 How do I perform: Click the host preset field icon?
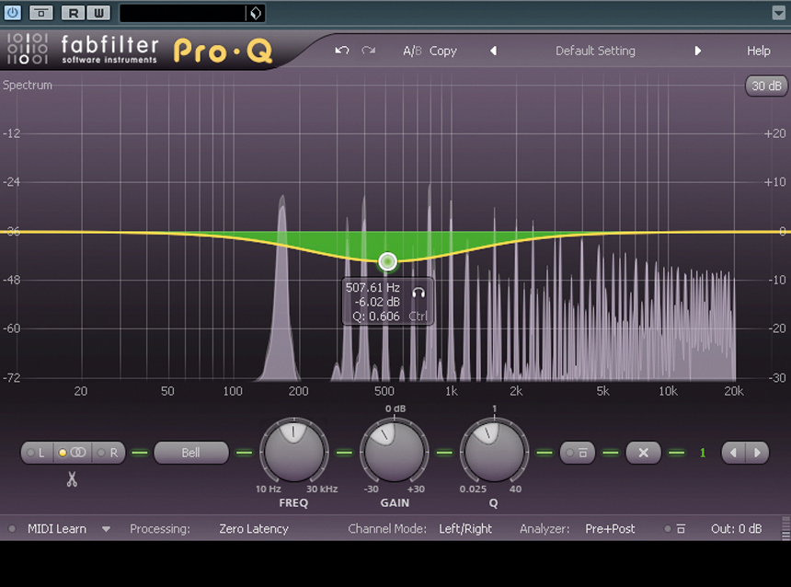[x=256, y=13]
